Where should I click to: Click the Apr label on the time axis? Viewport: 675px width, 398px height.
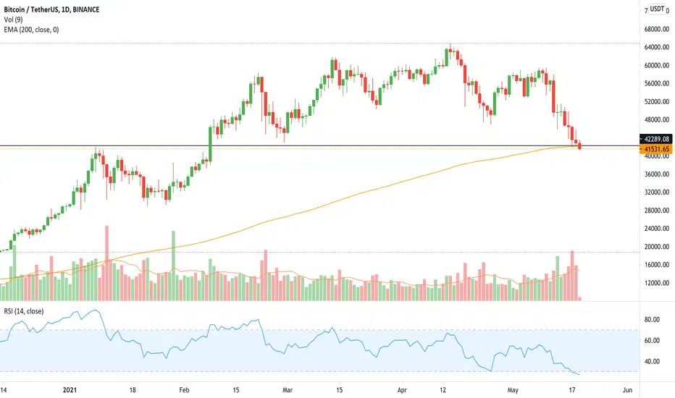coord(402,390)
